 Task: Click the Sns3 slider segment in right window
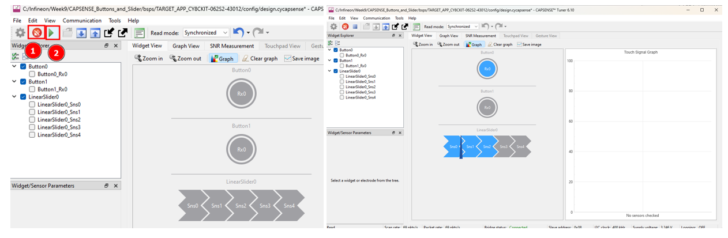coord(504,146)
